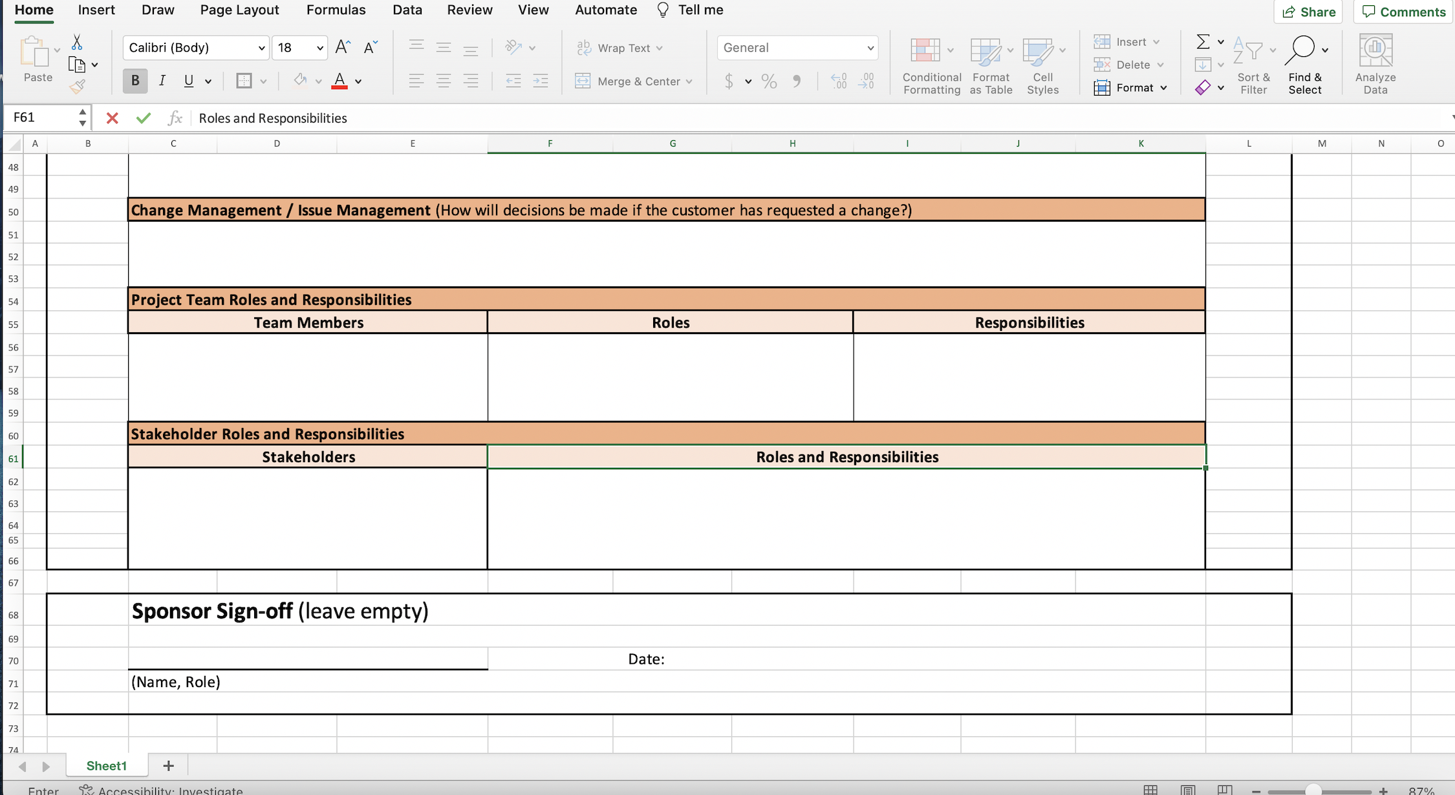Image resolution: width=1455 pixels, height=795 pixels.
Task: Click the text orientation icon
Action: pos(513,47)
